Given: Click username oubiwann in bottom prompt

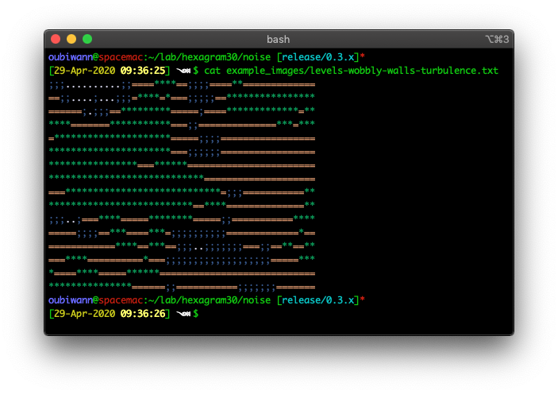Looking at the screenshot, I should (x=71, y=300).
